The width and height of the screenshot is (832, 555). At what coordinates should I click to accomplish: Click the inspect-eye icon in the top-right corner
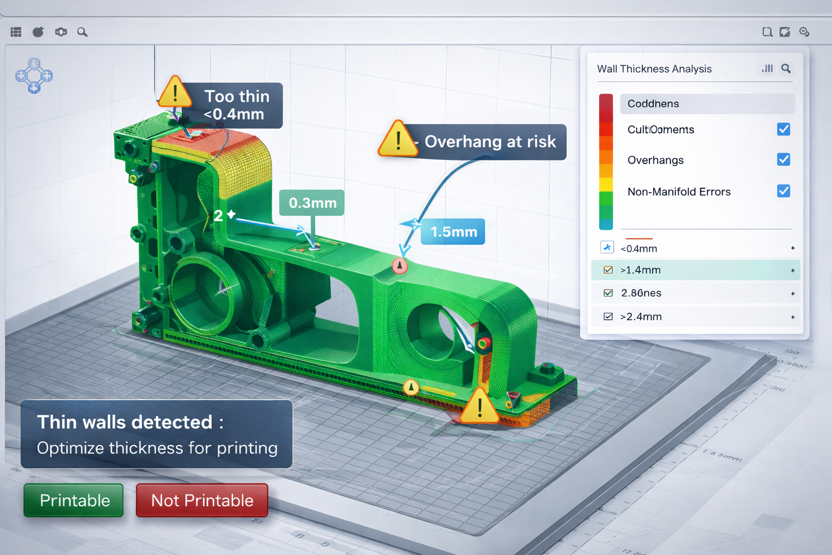point(804,32)
